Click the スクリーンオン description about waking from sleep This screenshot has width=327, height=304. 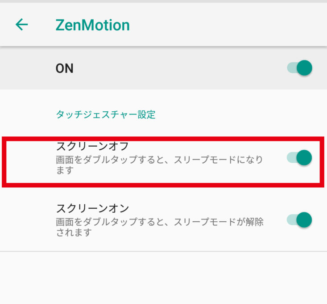159,221
